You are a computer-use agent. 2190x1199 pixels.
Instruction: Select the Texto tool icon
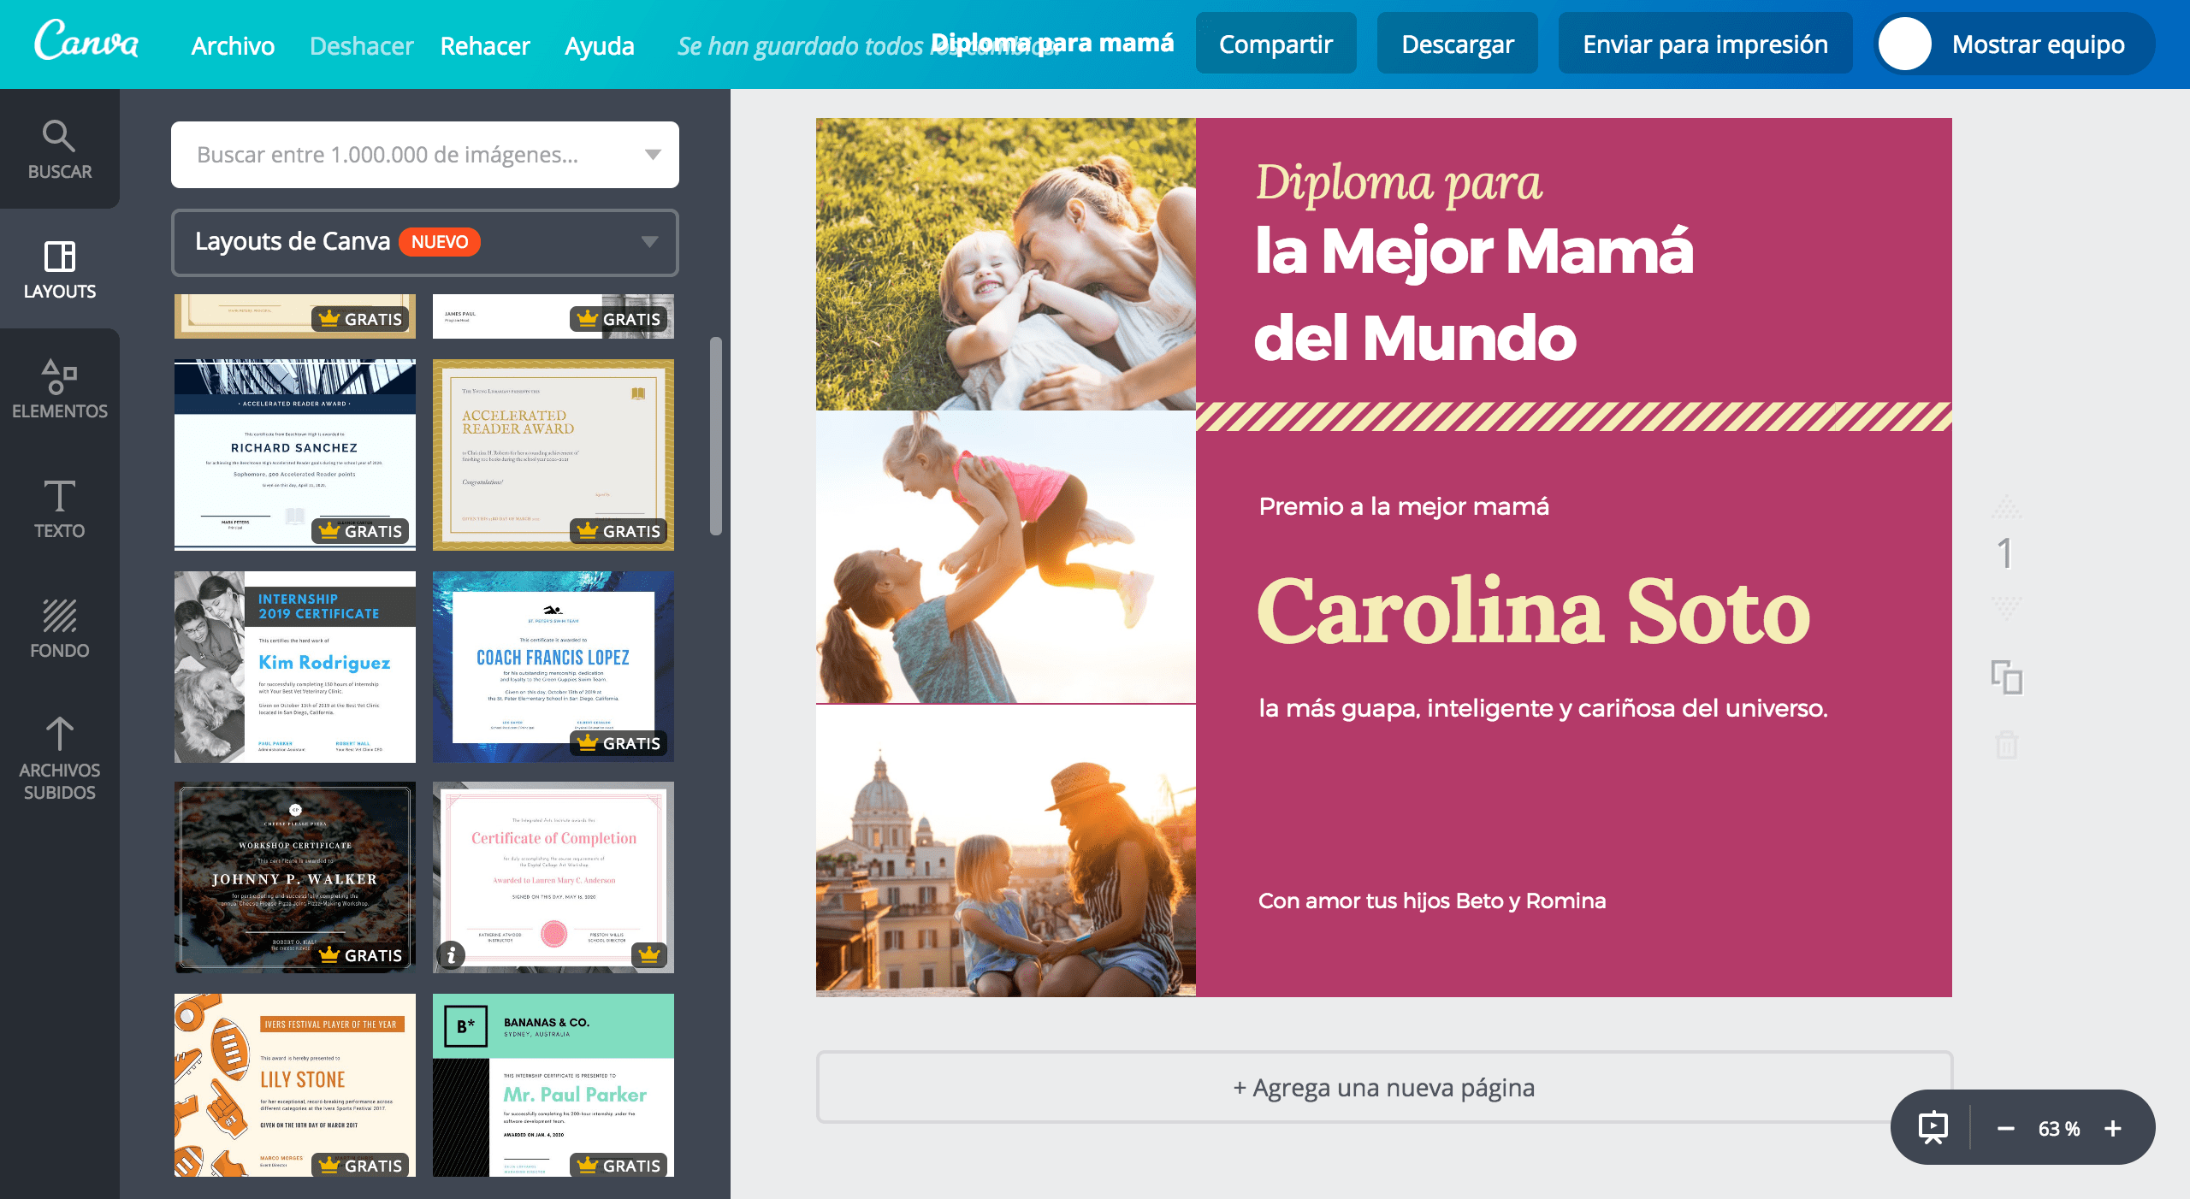[x=59, y=496]
